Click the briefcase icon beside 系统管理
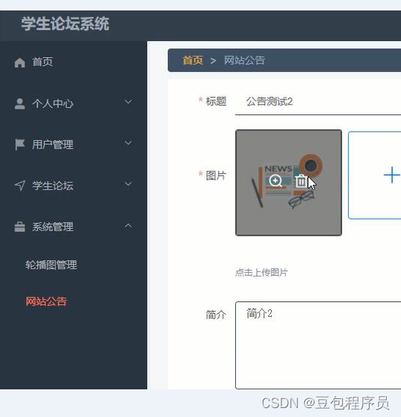 click(19, 226)
